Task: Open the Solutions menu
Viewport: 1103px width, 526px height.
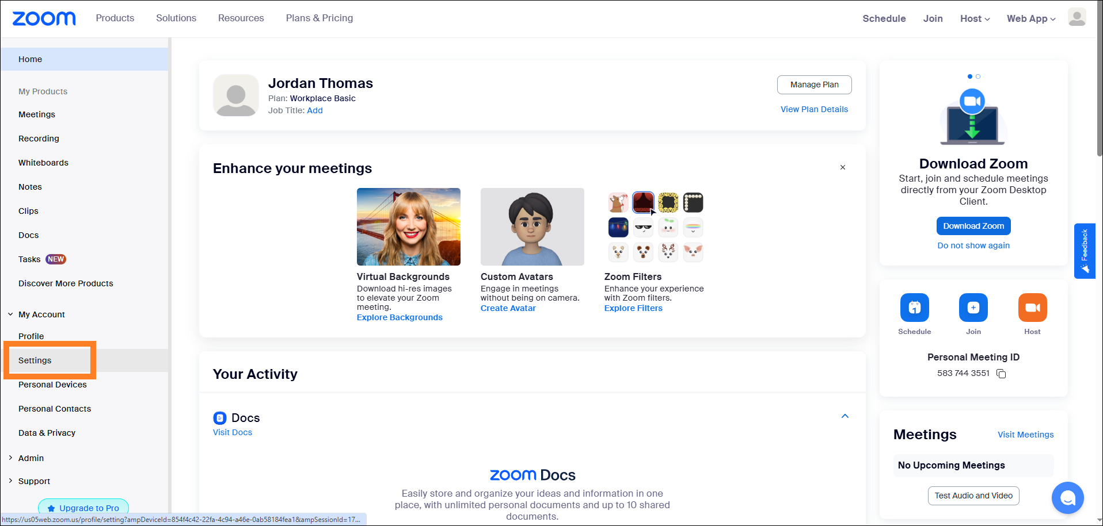Action: [x=176, y=18]
